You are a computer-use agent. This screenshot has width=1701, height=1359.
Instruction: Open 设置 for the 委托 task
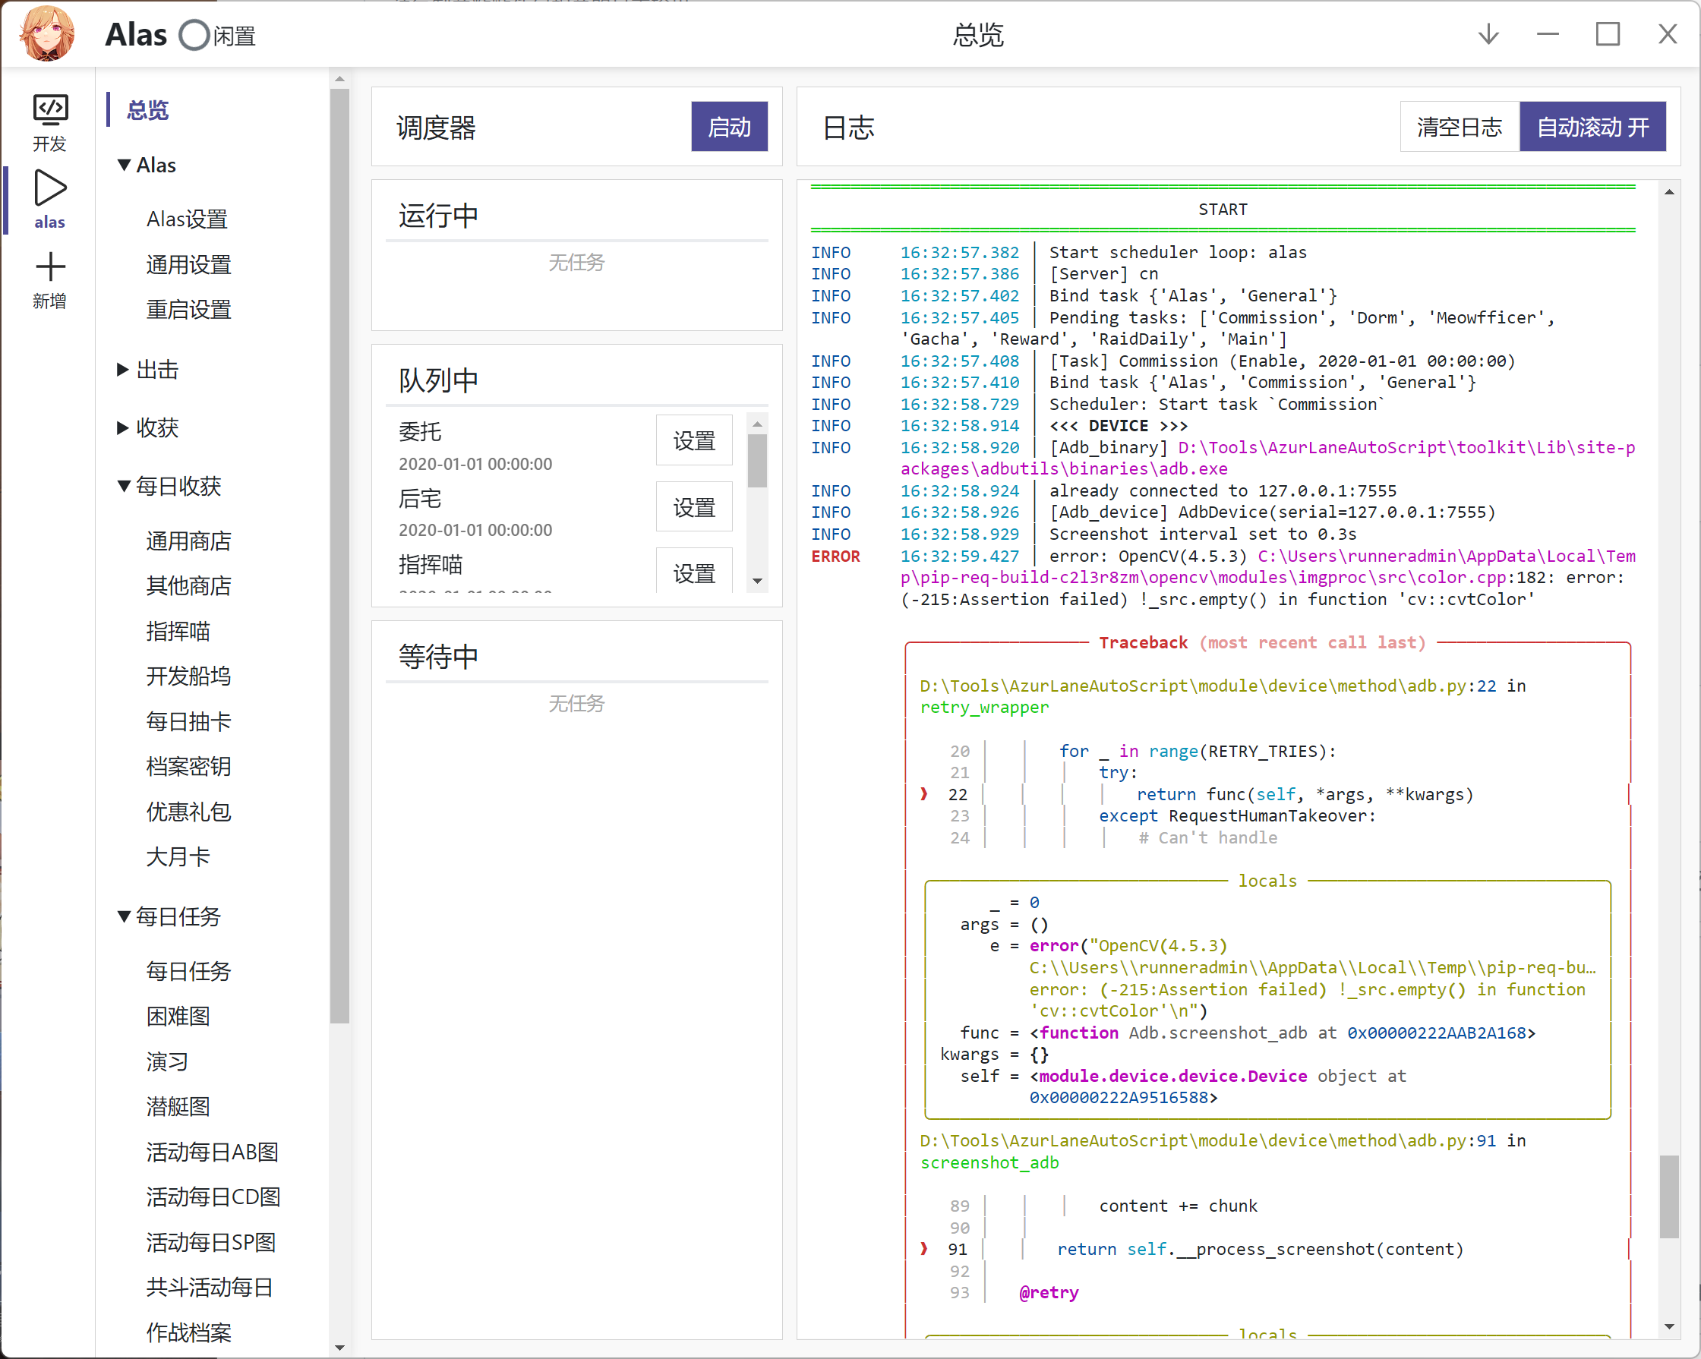(x=693, y=440)
